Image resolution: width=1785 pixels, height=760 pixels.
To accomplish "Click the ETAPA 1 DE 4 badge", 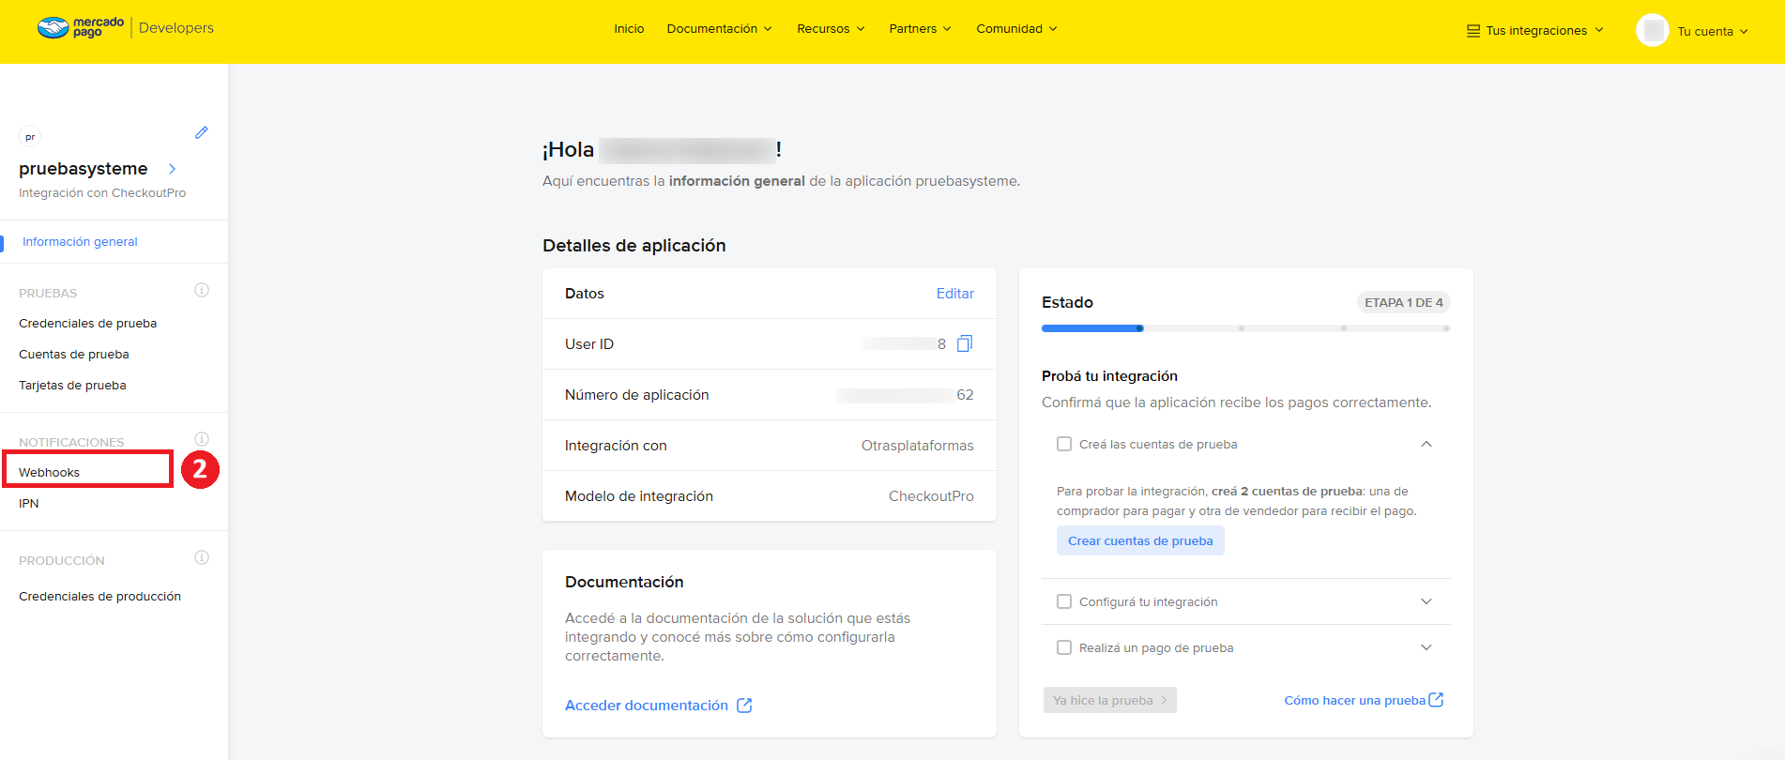I will 1404,302.
